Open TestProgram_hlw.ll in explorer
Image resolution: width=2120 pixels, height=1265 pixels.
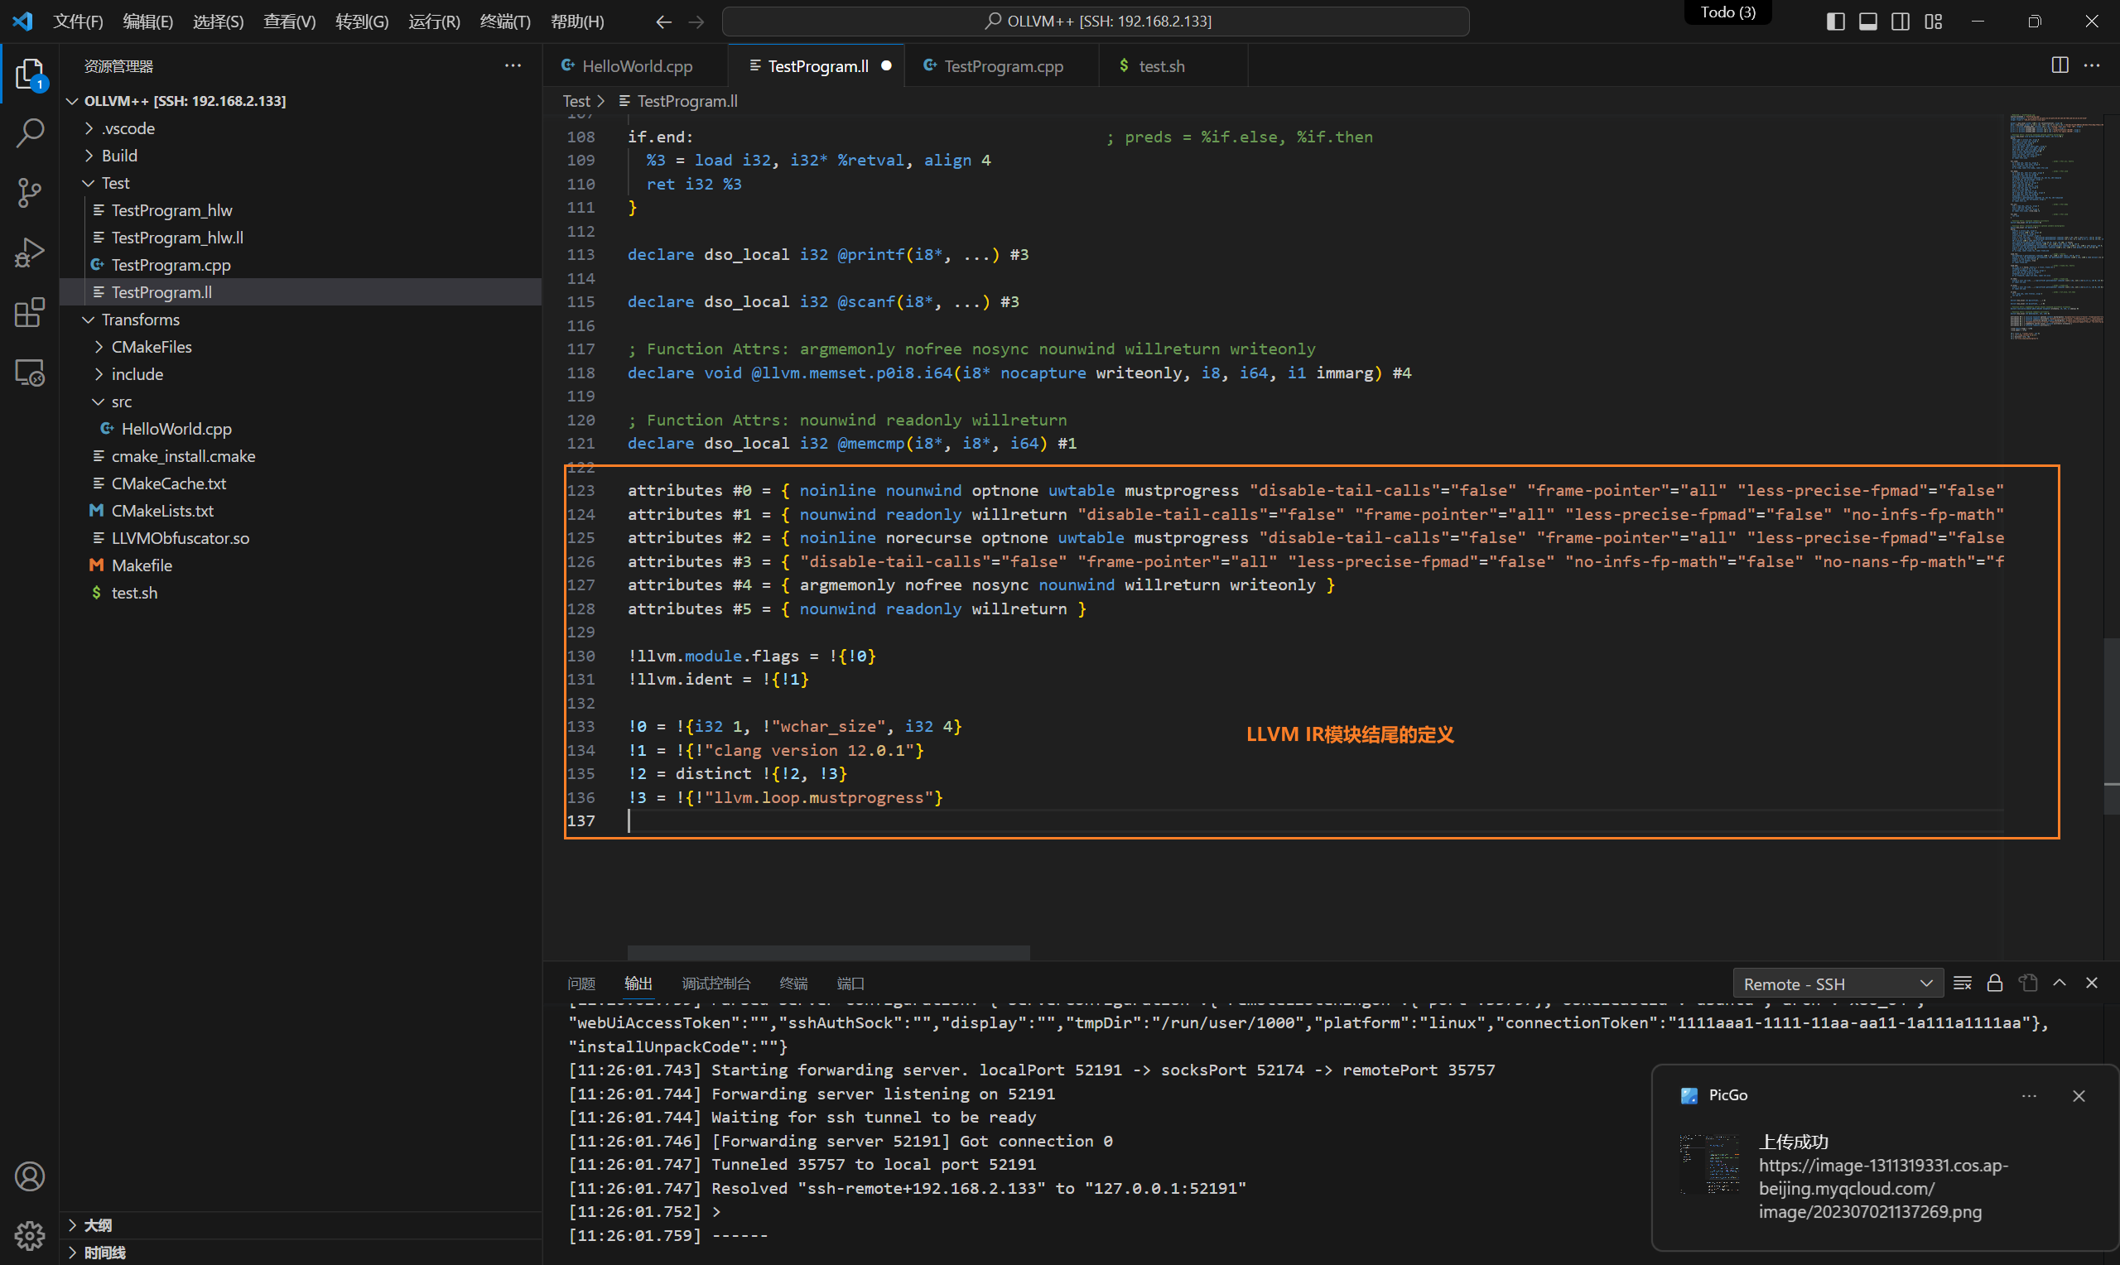click(x=300, y=237)
